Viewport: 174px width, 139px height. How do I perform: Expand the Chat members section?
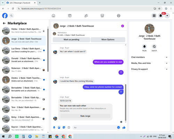149,57
